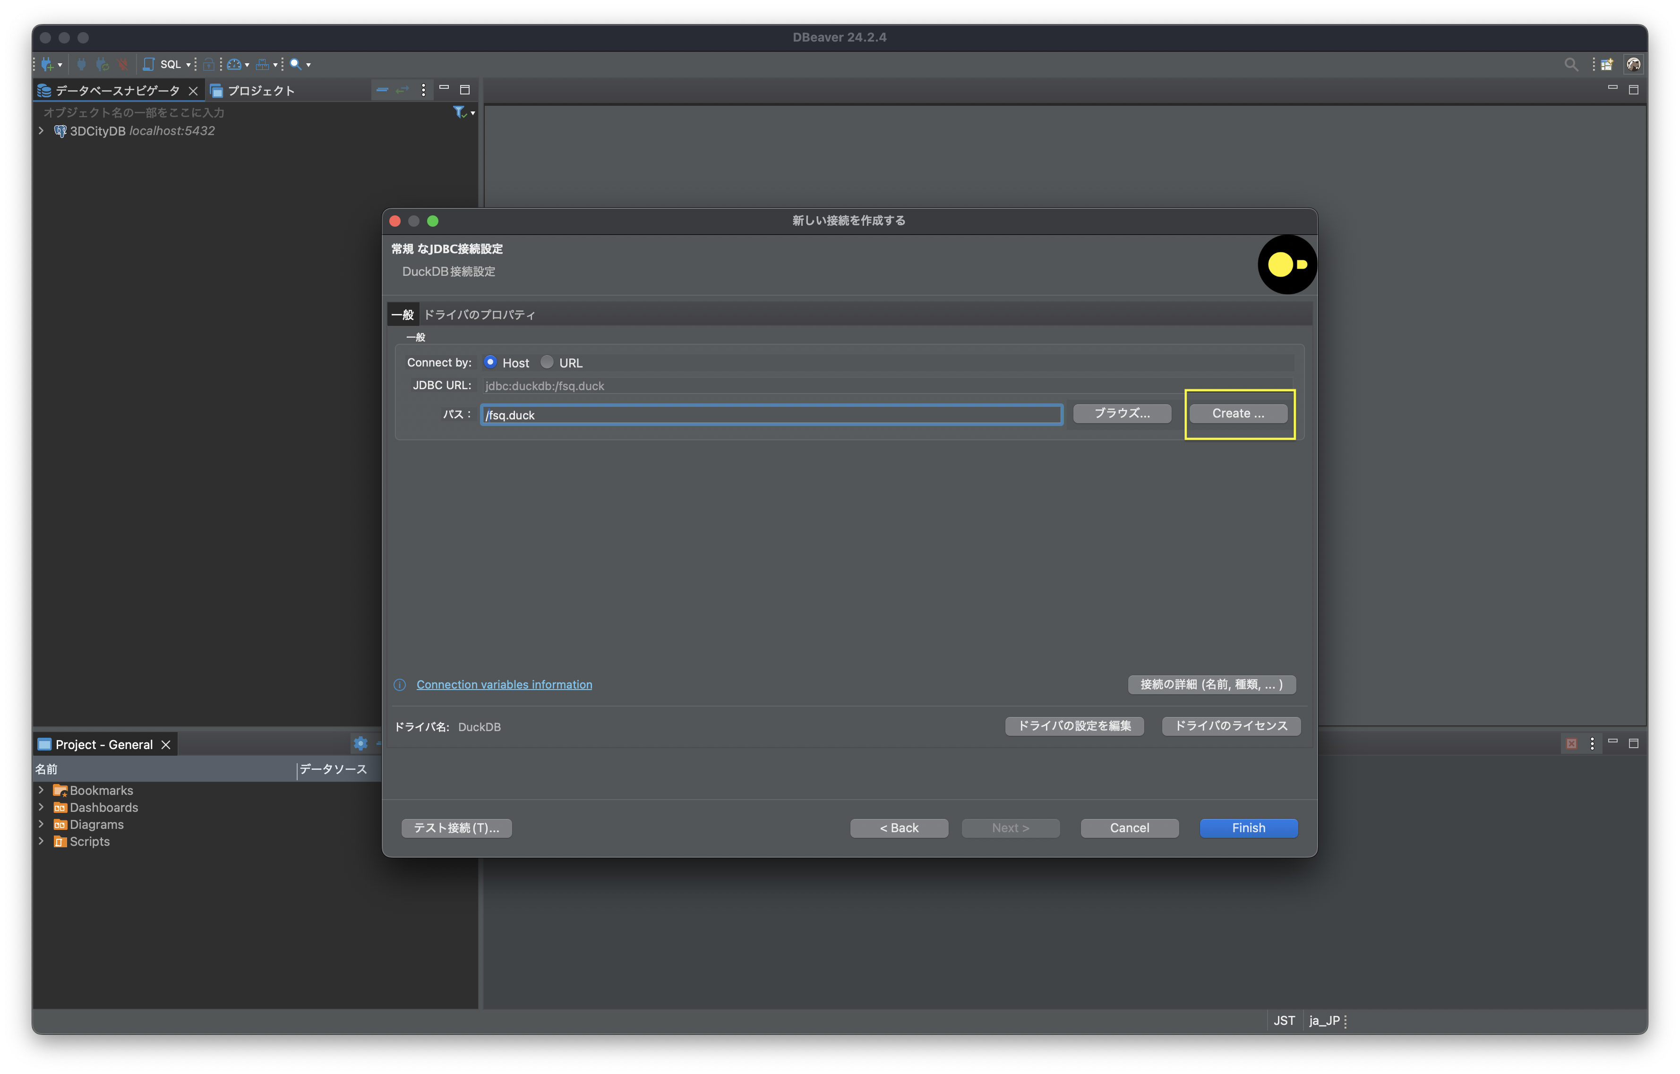Switch to ドライバのプロパティ tab

click(480, 315)
